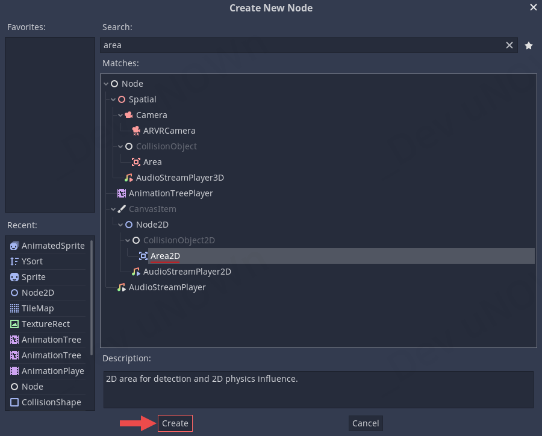The width and height of the screenshot is (542, 436).
Task: Collapse the root Node tree entry
Action: point(106,84)
